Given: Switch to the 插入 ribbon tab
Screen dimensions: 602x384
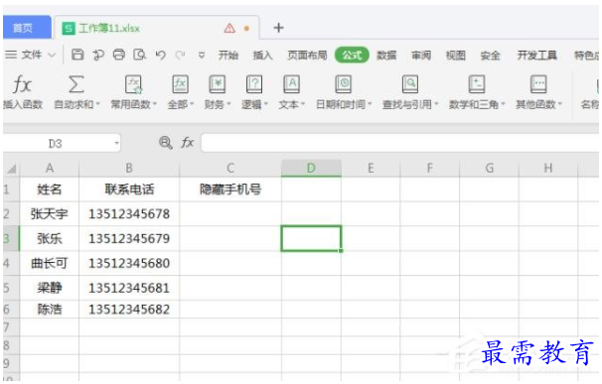Looking at the screenshot, I should coord(262,56).
